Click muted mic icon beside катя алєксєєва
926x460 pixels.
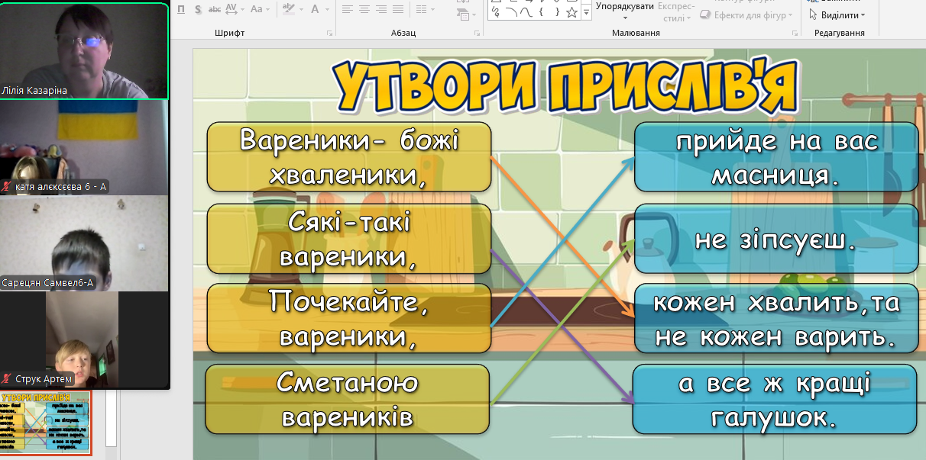[x=7, y=186]
